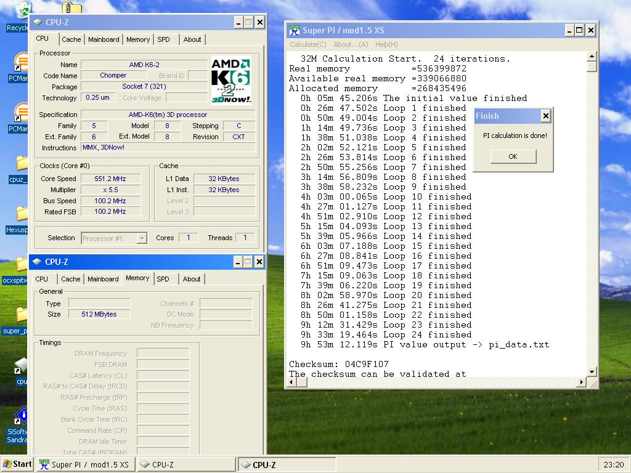Click the Package field Socket 7 (321)
The width and height of the screenshot is (631, 473).
click(144, 86)
